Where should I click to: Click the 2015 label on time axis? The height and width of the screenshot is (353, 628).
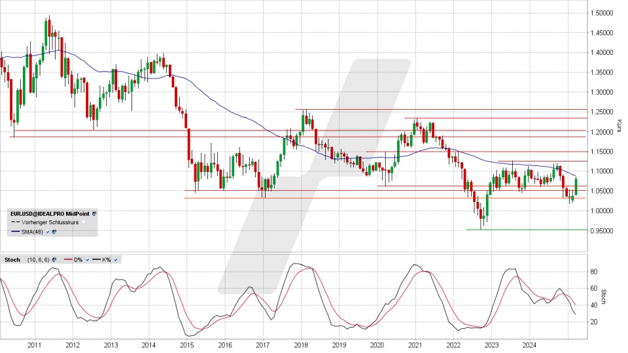[x=186, y=345]
